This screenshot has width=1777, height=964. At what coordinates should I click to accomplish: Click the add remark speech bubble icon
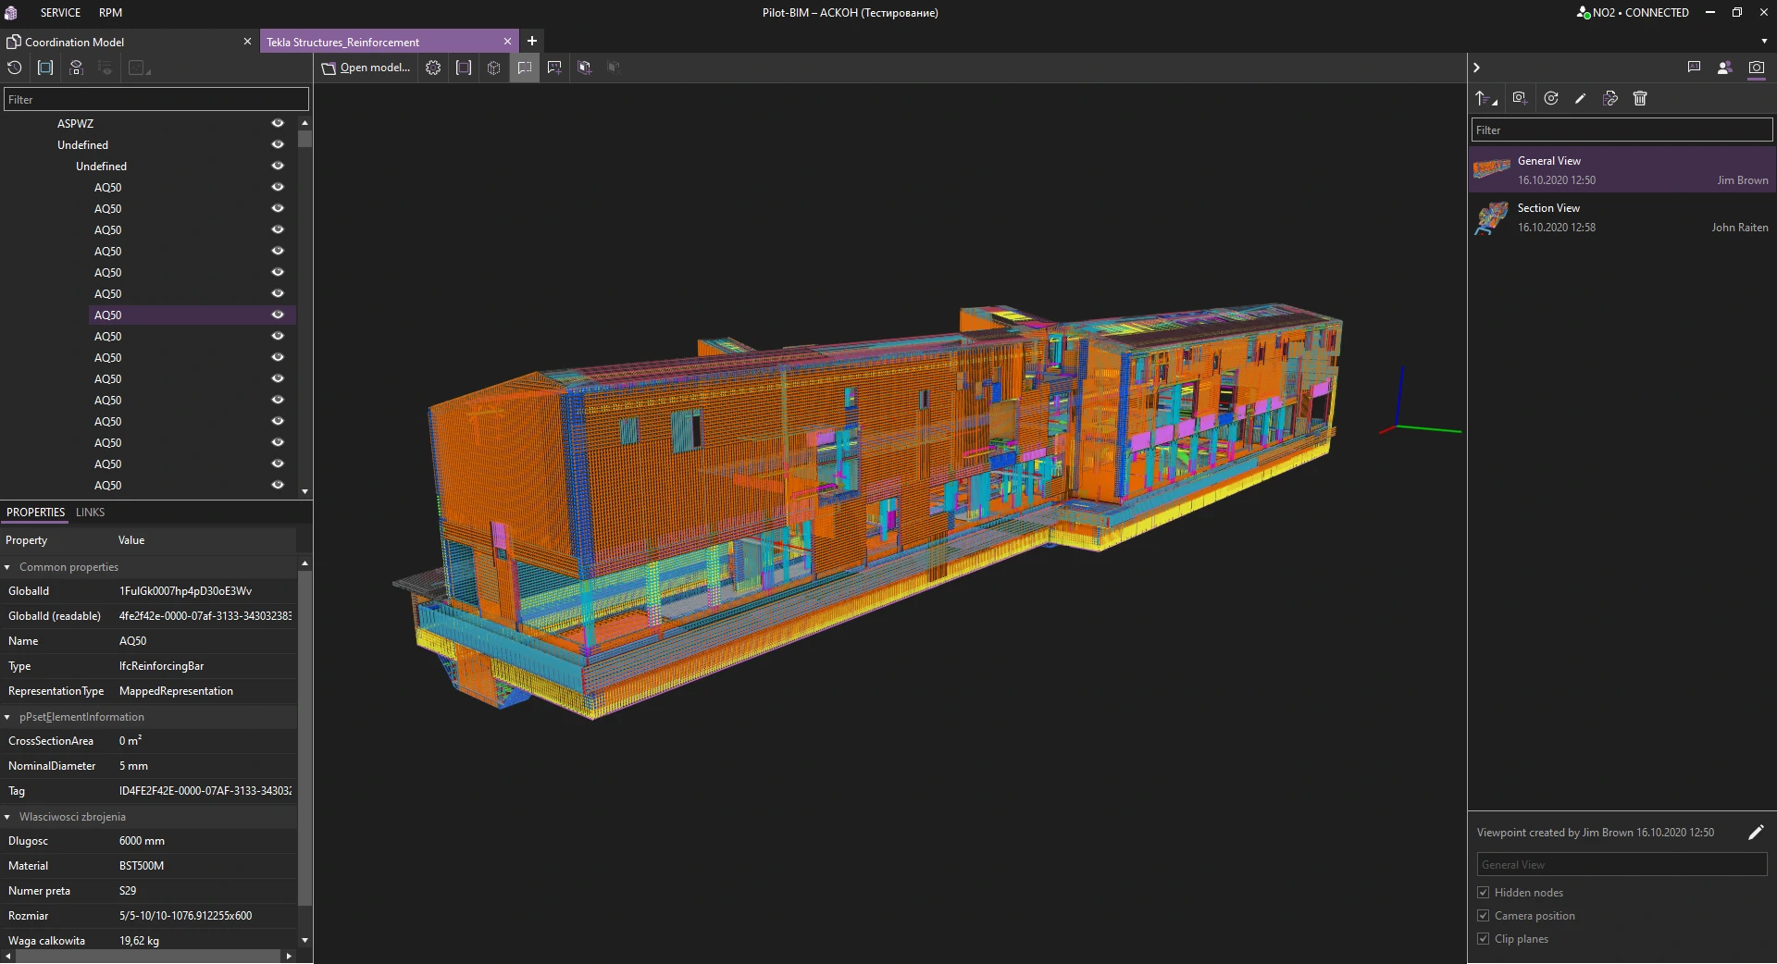pyautogui.click(x=554, y=68)
